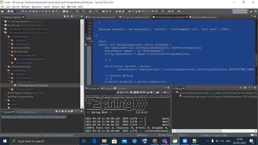
Task: Expand the src/main/resources folder
Action: [x=6, y=66]
